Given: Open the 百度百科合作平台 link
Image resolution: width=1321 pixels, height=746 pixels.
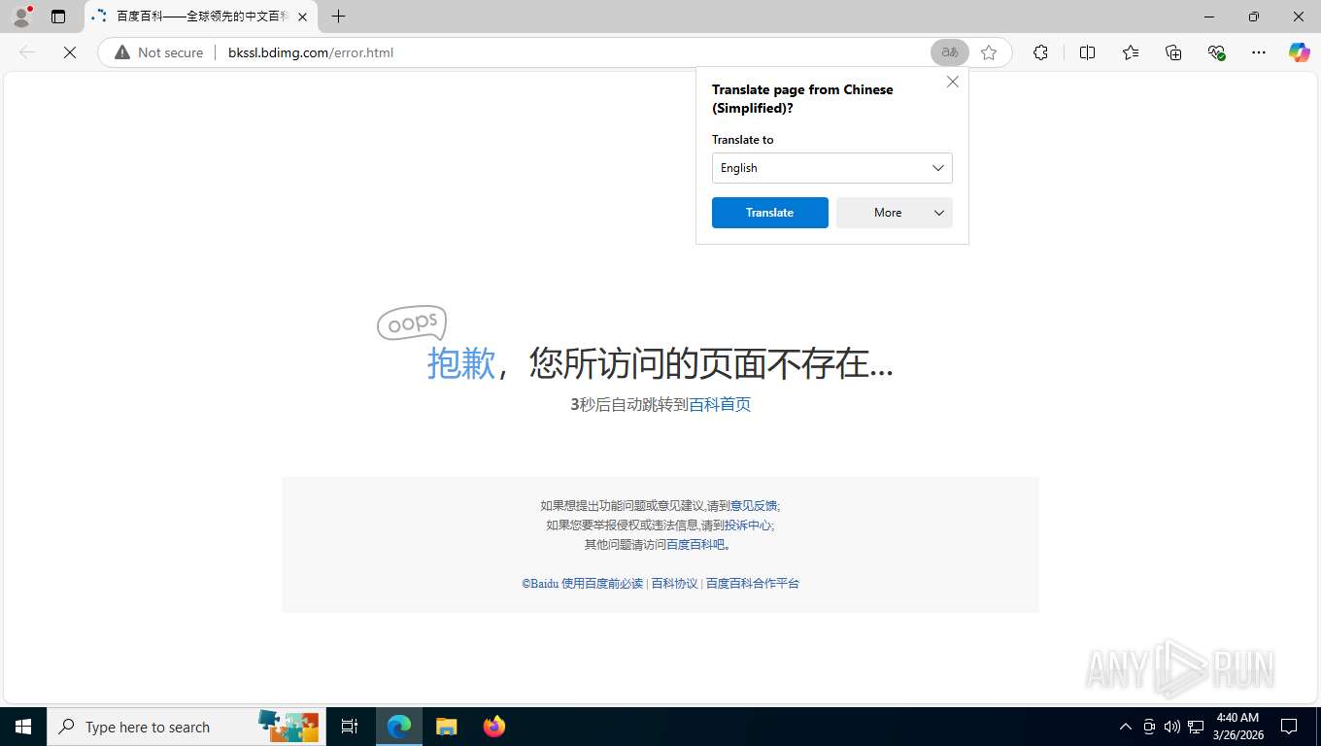Looking at the screenshot, I should (753, 583).
